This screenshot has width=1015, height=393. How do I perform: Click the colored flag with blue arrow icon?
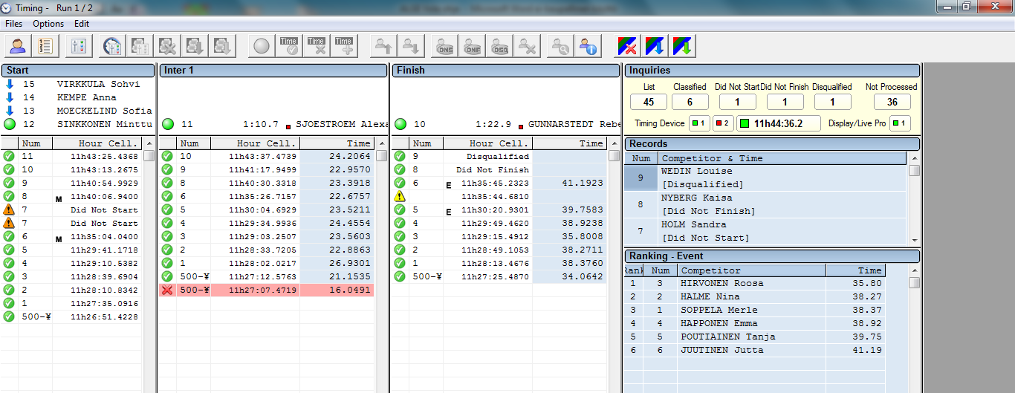pos(655,46)
